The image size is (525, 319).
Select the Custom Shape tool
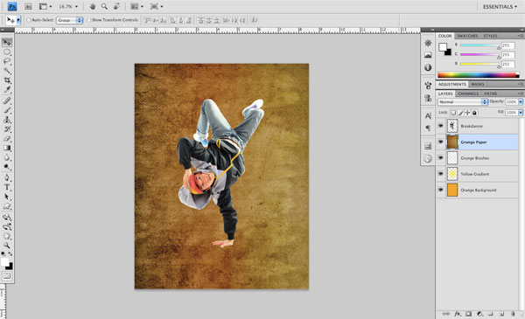(x=7, y=206)
